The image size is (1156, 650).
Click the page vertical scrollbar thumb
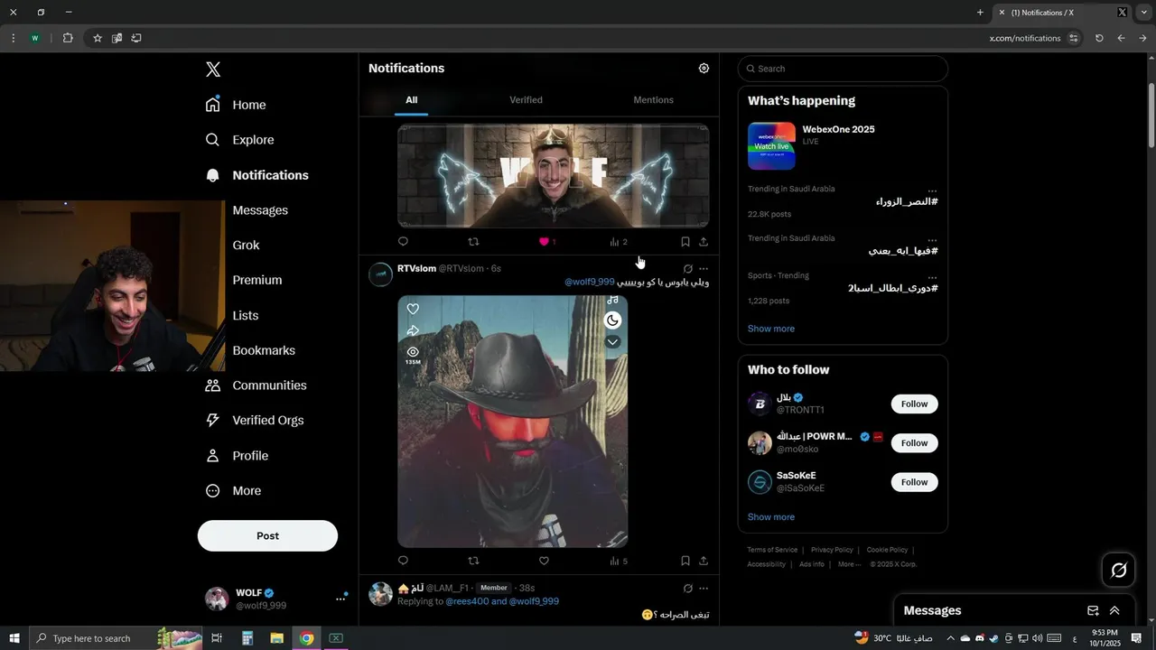1151,116
